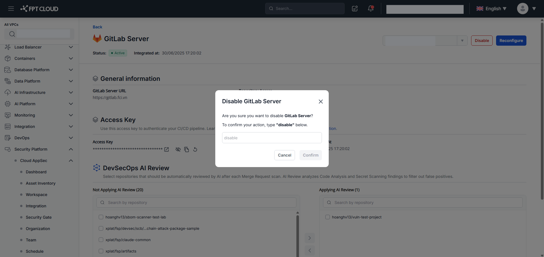Screen dimensions: 544x257
Task: Open Dashboard under Cloud AppSec
Action: coord(36,172)
